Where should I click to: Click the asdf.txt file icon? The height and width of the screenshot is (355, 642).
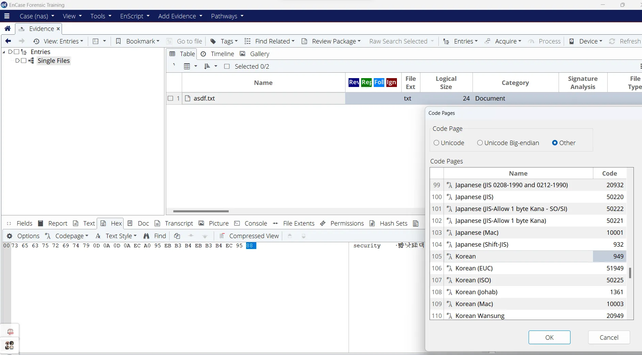(x=187, y=98)
